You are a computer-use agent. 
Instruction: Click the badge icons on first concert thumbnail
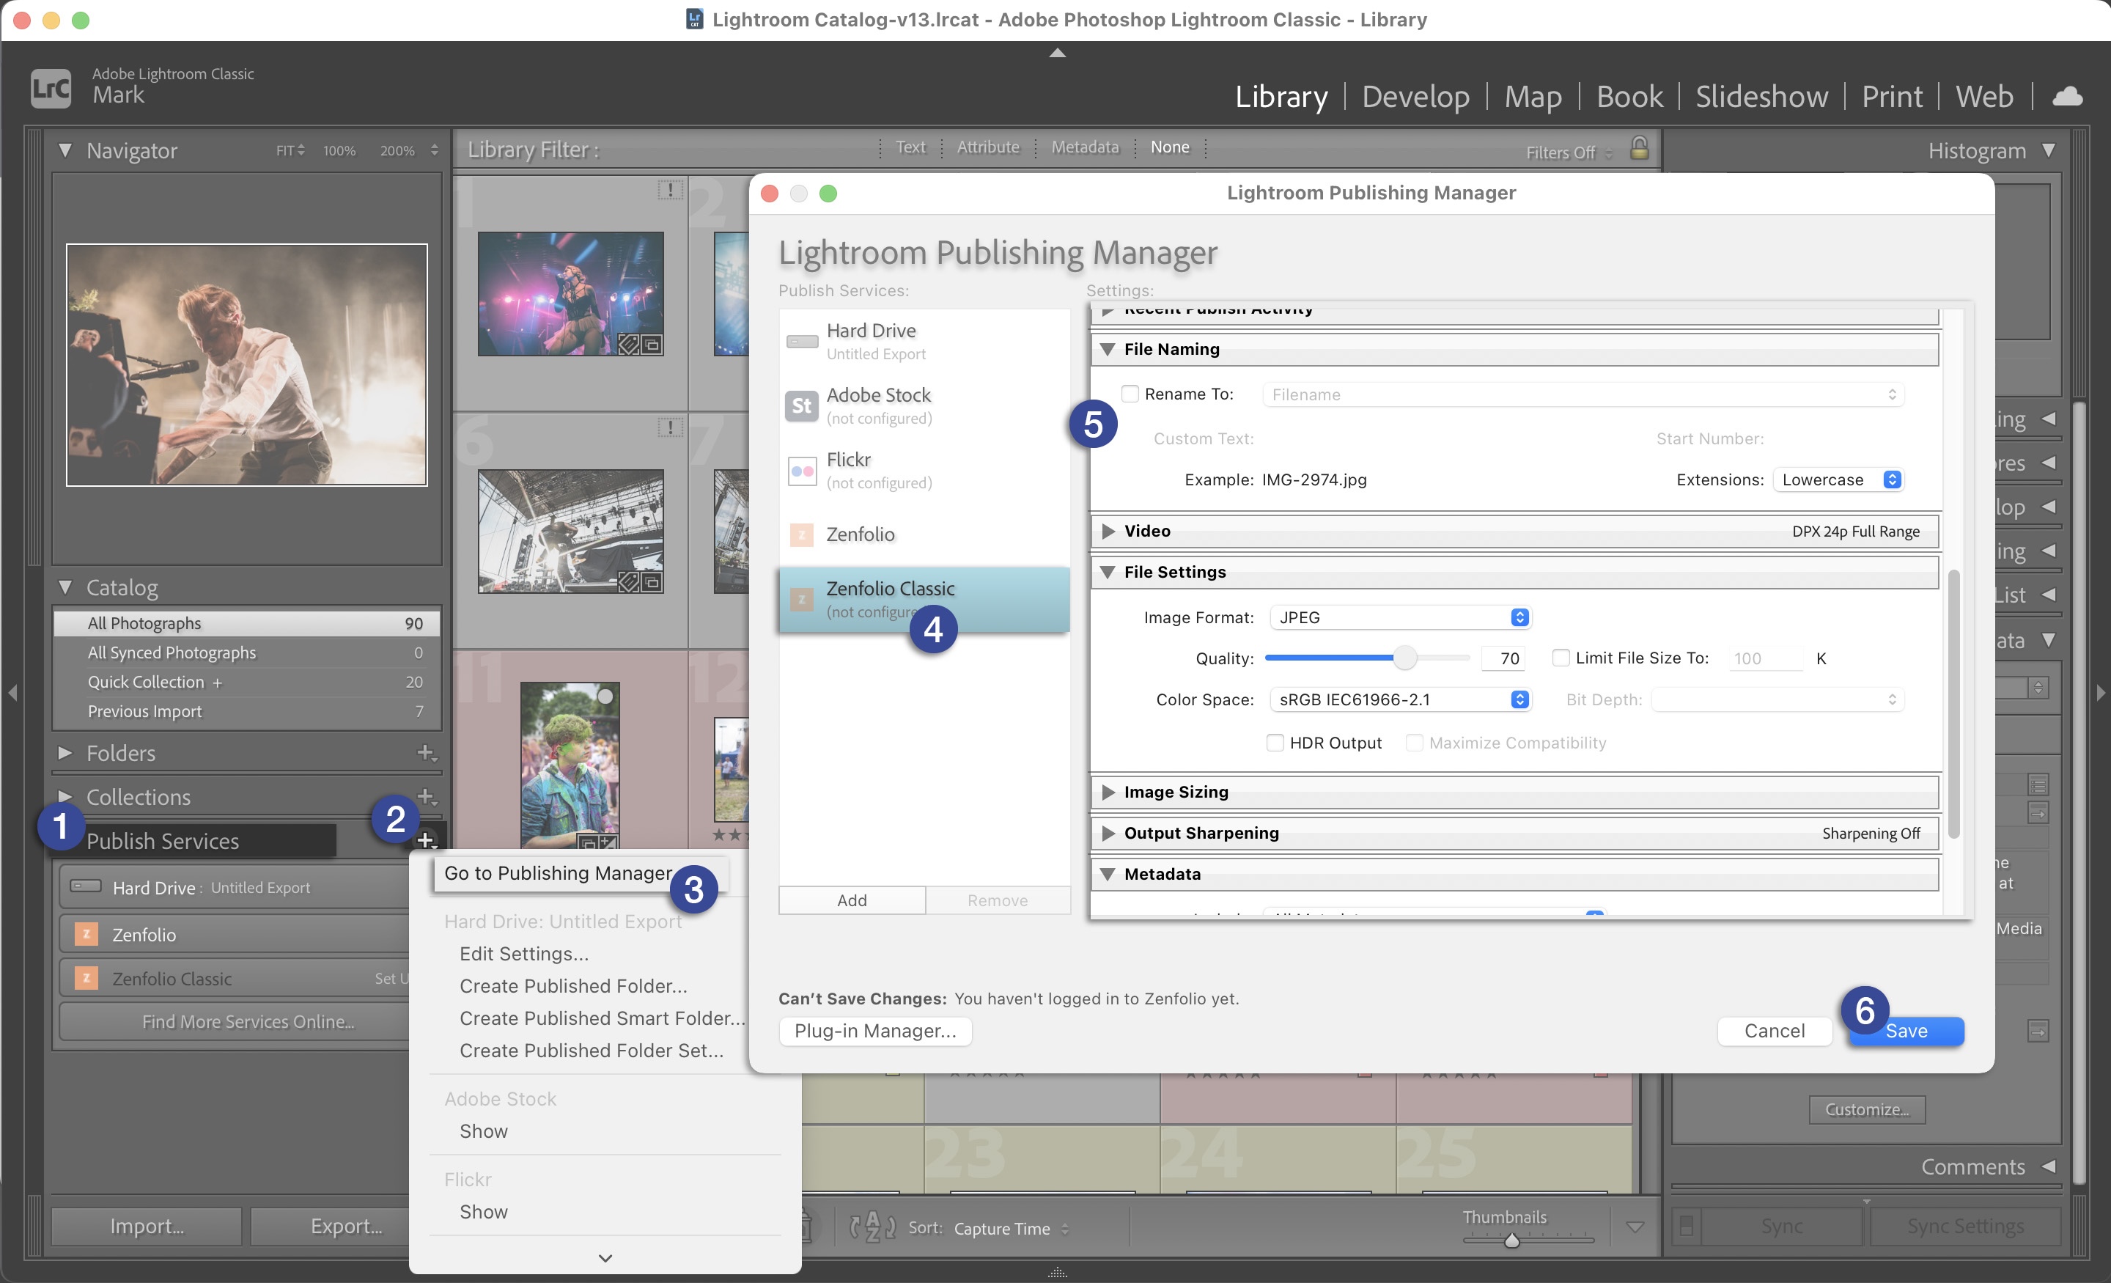[x=641, y=345]
